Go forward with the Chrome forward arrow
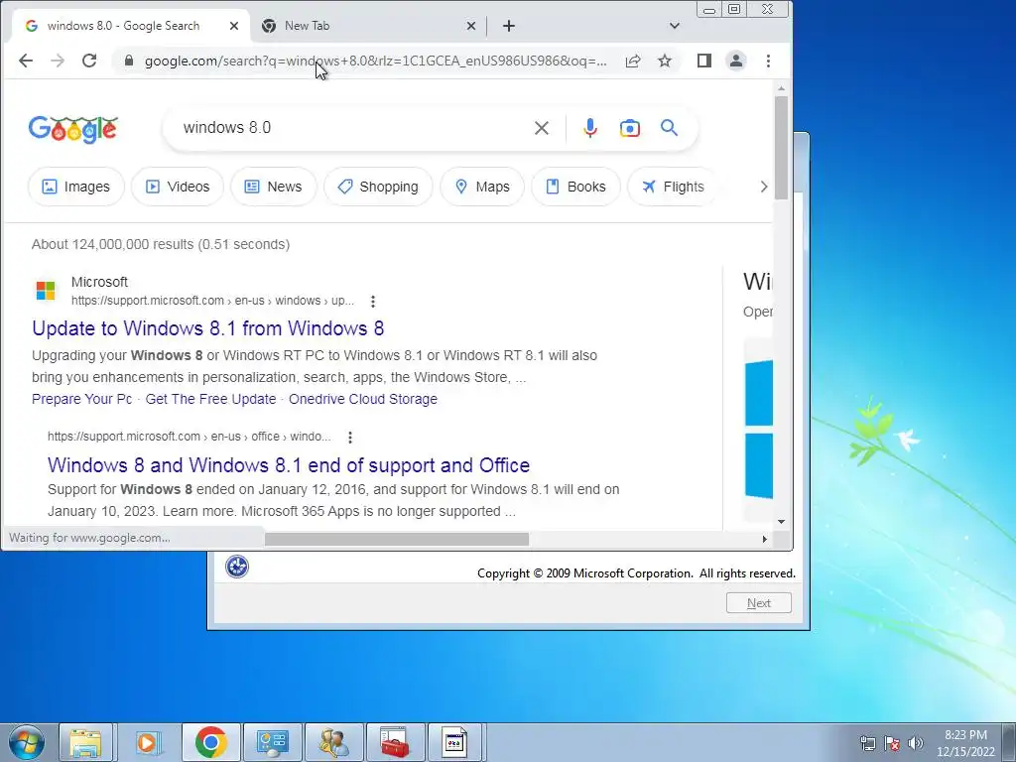This screenshot has width=1016, height=762. (x=58, y=61)
